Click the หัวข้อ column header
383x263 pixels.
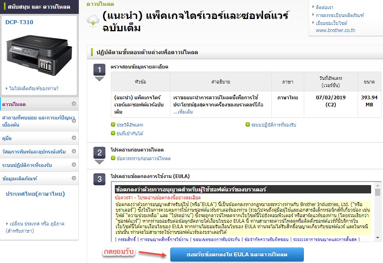141,82
